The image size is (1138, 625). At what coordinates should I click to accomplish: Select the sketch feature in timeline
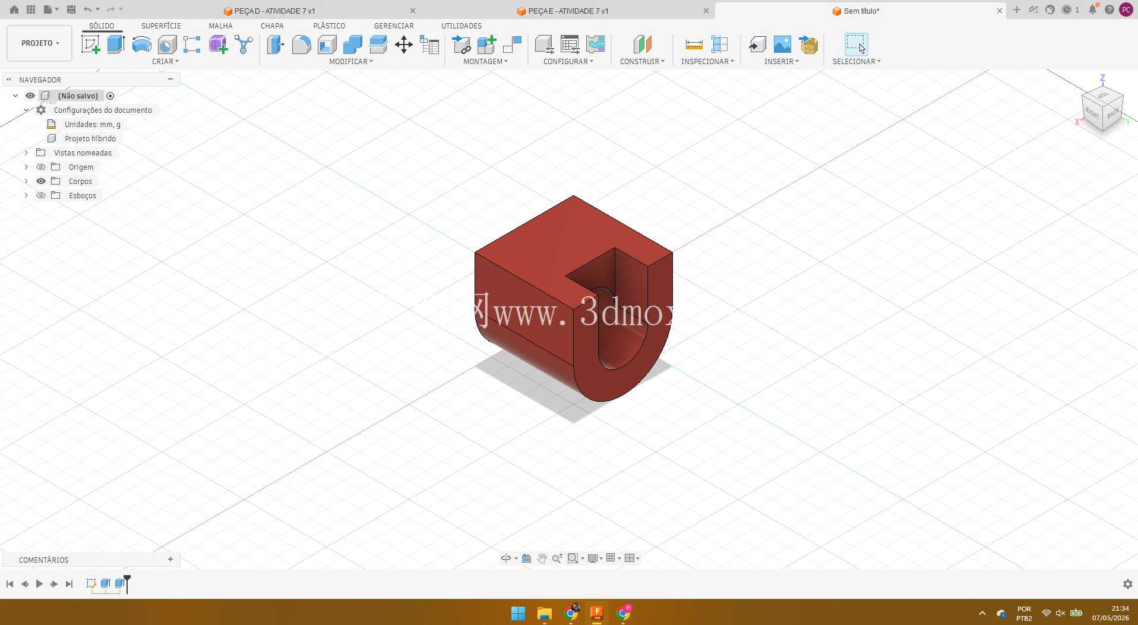pos(91,583)
